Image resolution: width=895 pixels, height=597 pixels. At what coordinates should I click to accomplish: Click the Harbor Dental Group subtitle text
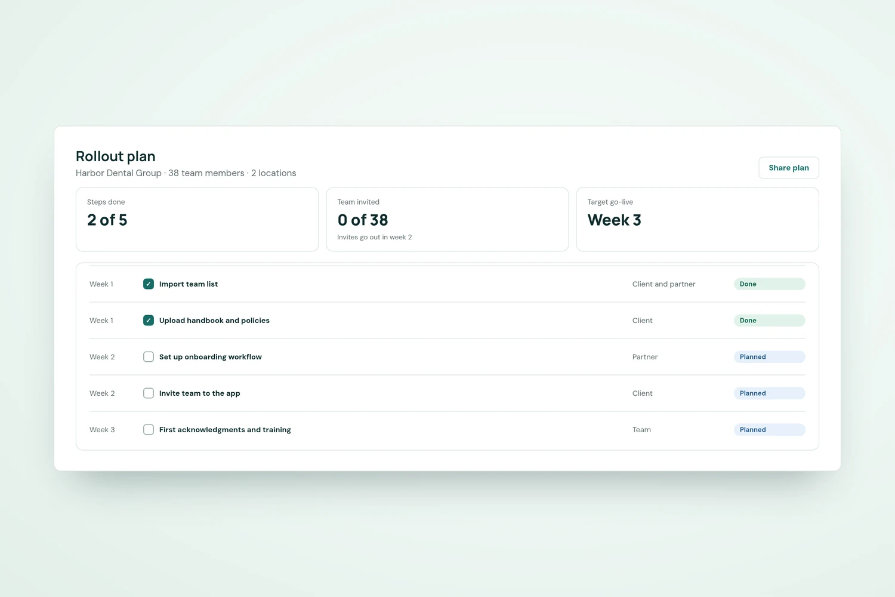[x=186, y=173]
